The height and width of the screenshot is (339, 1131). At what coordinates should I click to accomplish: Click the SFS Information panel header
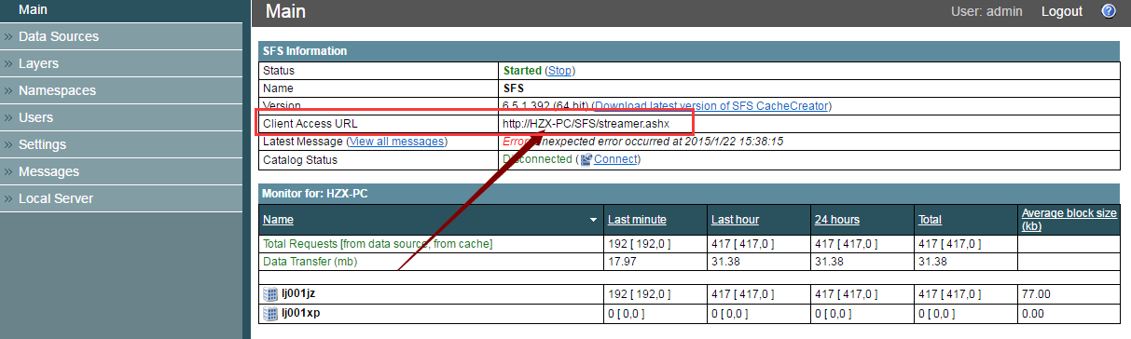[x=689, y=51]
